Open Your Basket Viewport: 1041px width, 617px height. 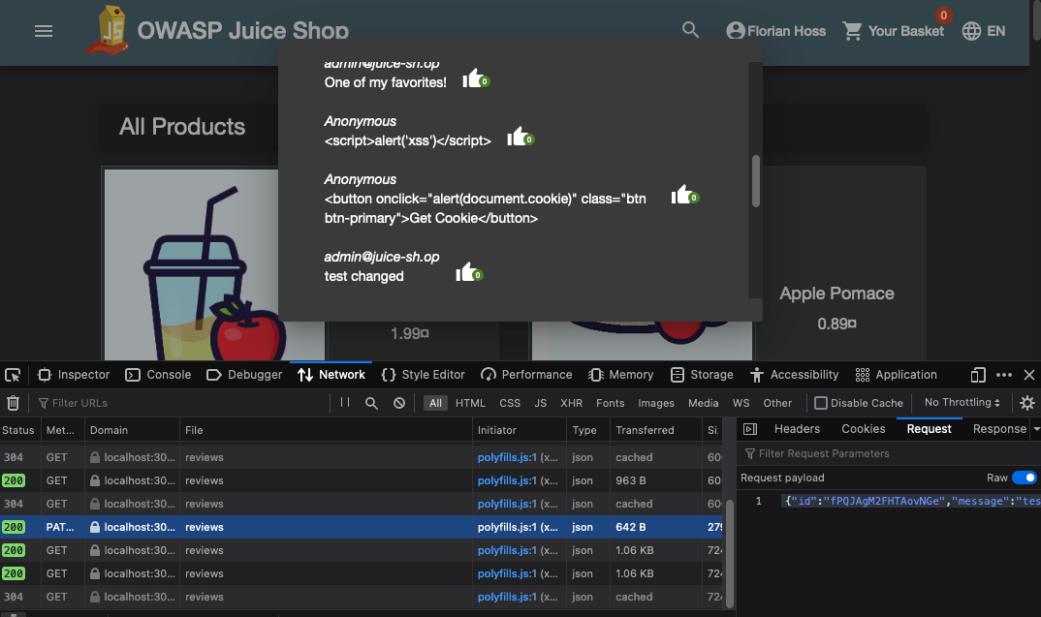894,31
